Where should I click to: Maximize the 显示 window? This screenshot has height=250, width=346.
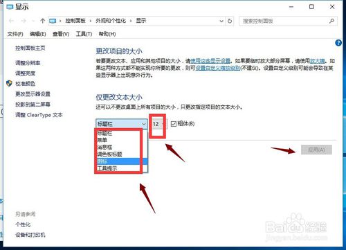[x=311, y=7]
